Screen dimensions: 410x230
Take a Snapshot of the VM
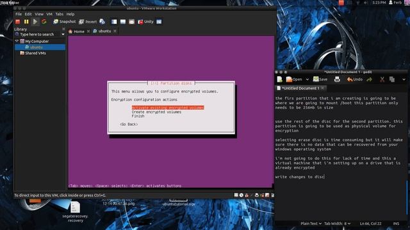point(64,22)
